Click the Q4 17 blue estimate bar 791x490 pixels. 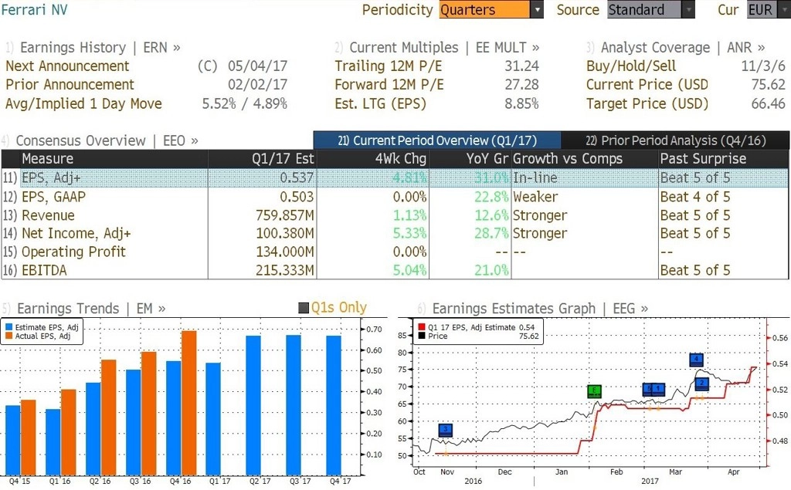click(x=334, y=405)
